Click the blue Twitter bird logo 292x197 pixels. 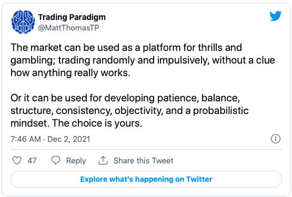point(275,16)
